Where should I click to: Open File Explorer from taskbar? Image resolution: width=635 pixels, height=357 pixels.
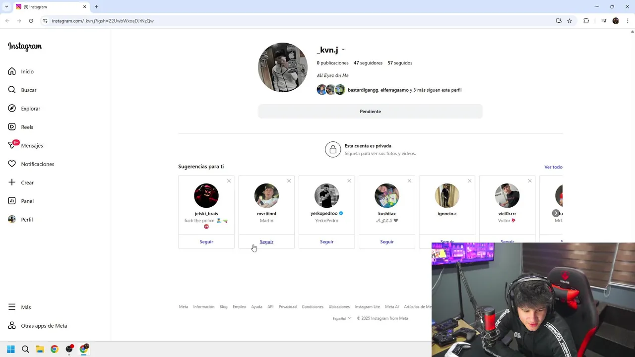(40, 349)
